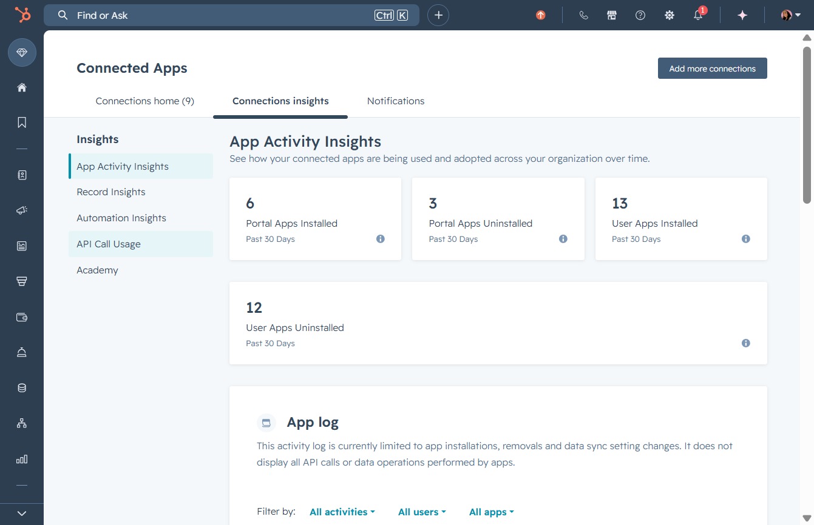The image size is (814, 525).
Task: Open the diamond upgrade icon in sidebar
Action: (22, 53)
